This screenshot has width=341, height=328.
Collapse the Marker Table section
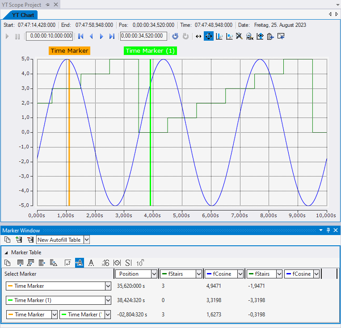[6, 252]
